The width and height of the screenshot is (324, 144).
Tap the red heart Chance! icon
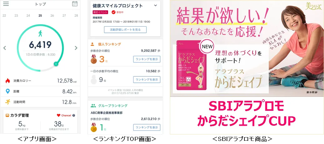pos(58,115)
